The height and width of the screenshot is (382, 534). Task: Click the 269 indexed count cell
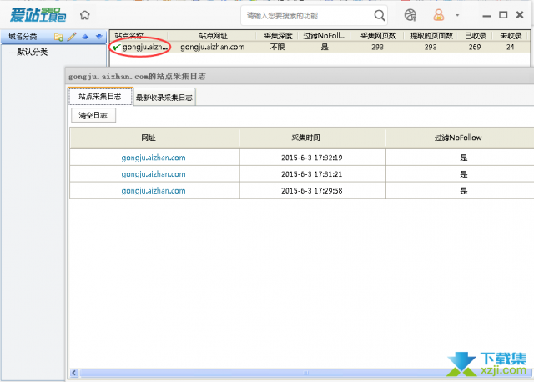tap(475, 47)
